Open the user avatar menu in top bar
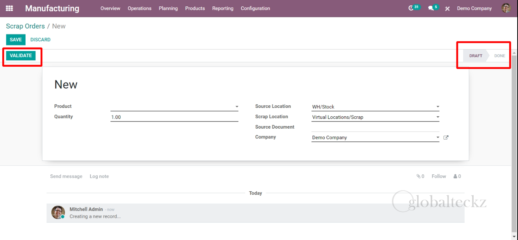This screenshot has height=240, width=518. pyautogui.click(x=506, y=8)
